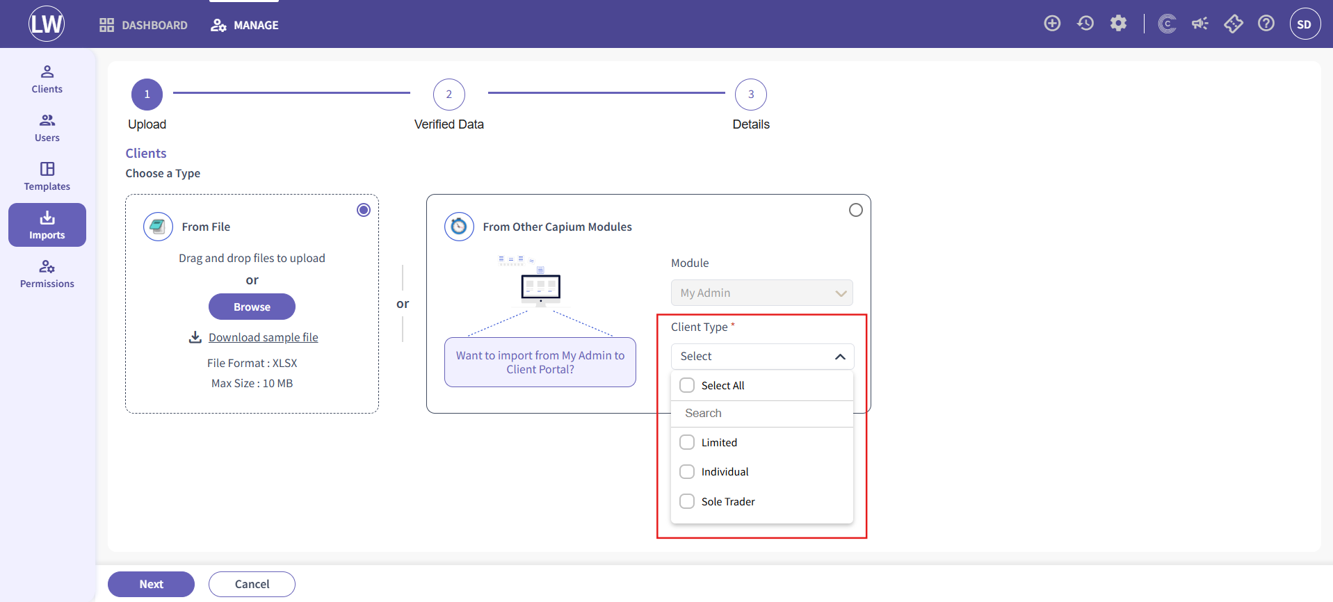This screenshot has height=602, width=1333.
Task: Check the Sole Trader checkbox
Action: point(687,501)
